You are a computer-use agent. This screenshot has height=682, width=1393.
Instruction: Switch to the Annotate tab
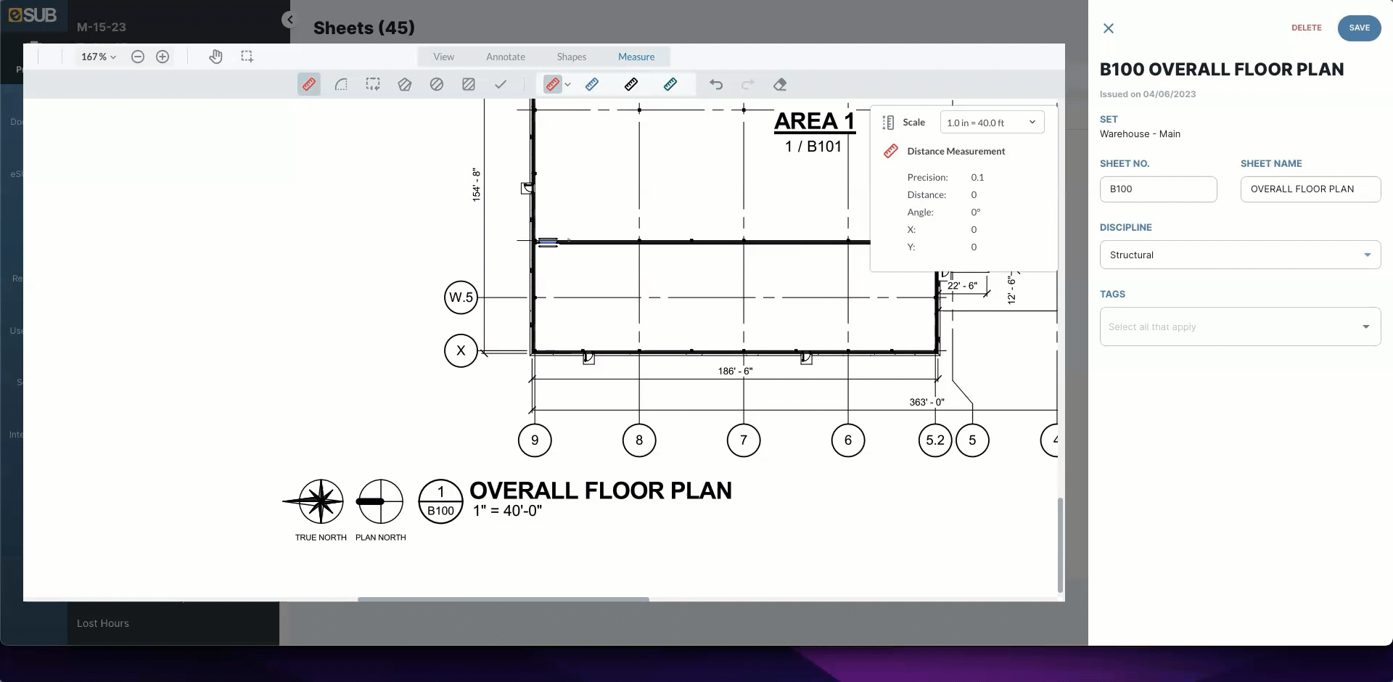click(x=506, y=57)
